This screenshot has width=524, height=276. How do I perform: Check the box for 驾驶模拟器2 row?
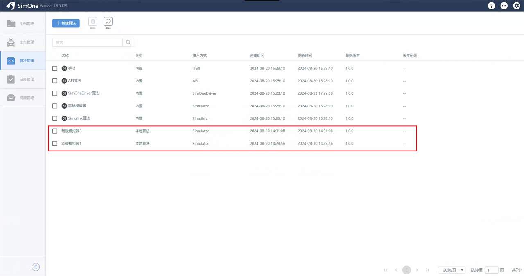[x=55, y=131]
